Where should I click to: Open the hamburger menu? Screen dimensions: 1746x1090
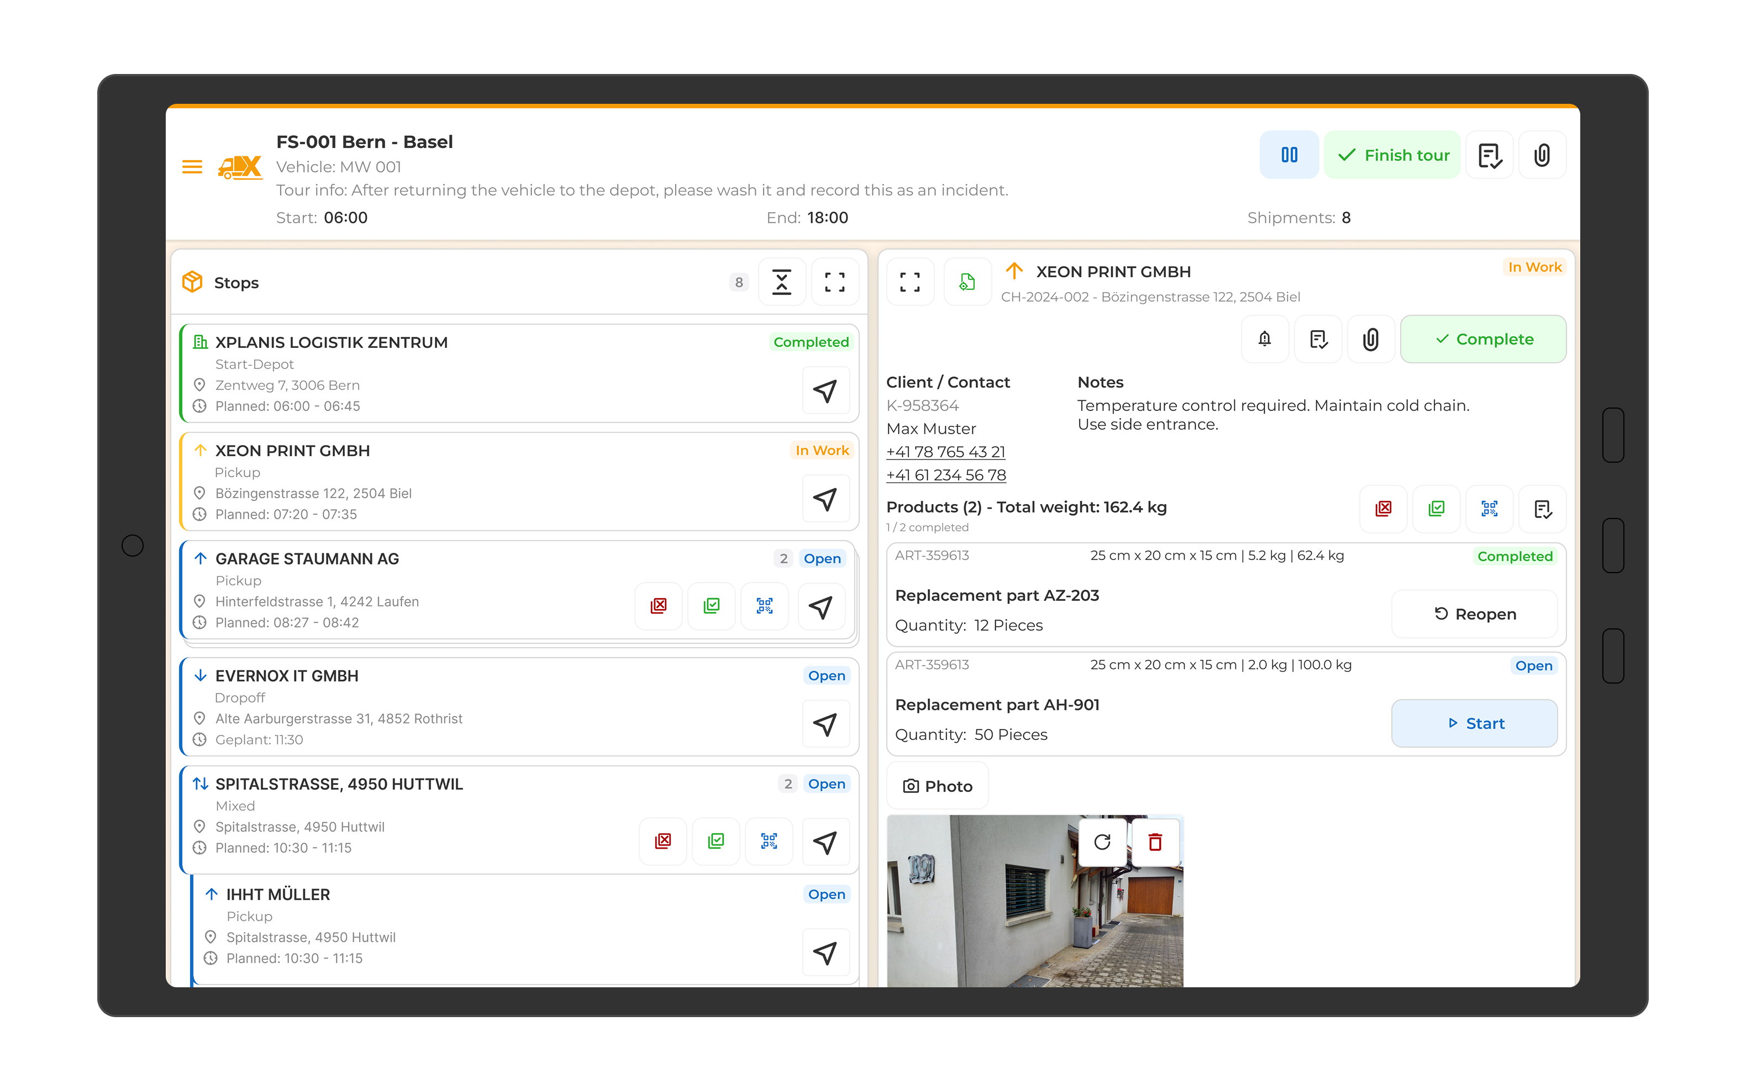[x=192, y=167]
